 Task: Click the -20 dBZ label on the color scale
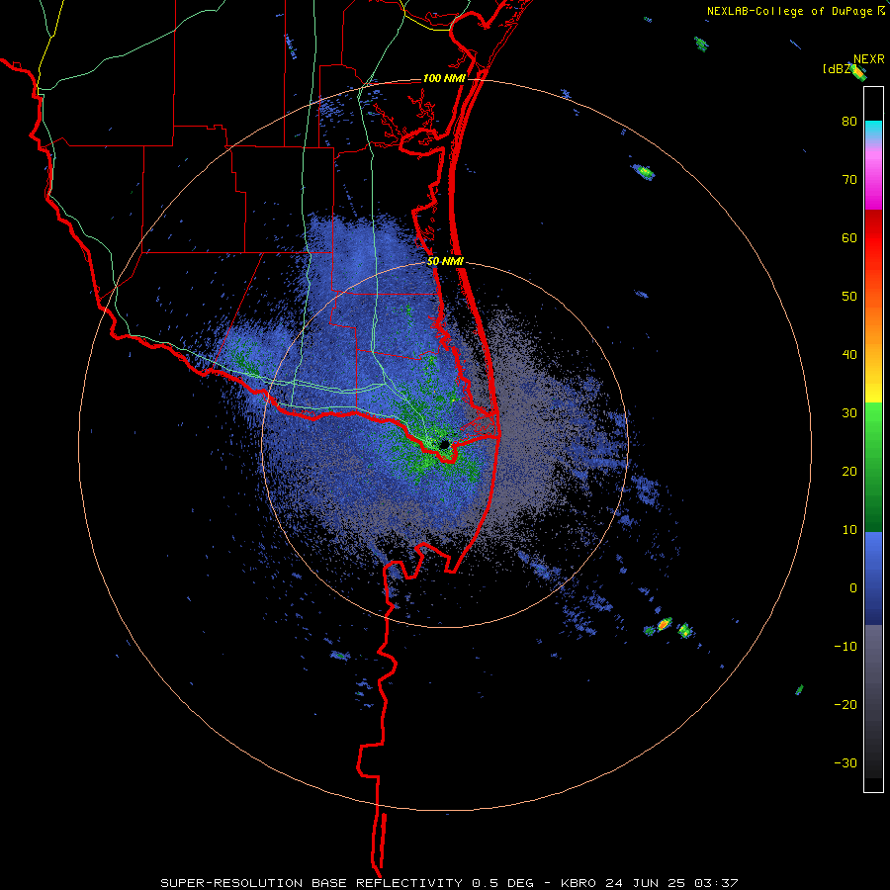tap(845, 705)
